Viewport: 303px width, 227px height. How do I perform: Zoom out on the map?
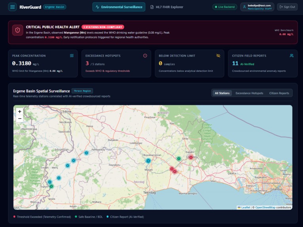(19, 118)
